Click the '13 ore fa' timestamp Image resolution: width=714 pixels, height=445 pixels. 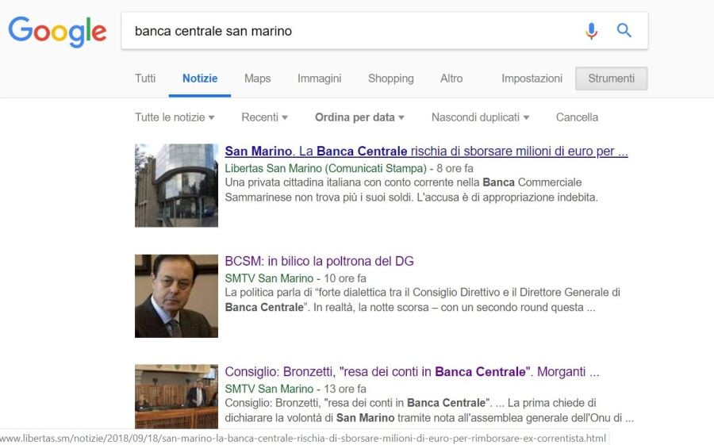(345, 389)
